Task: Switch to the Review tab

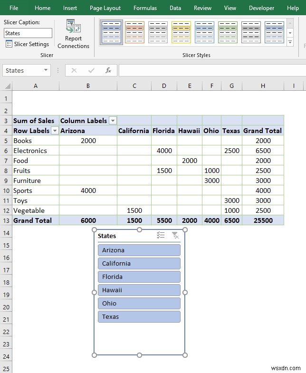Action: (x=202, y=8)
